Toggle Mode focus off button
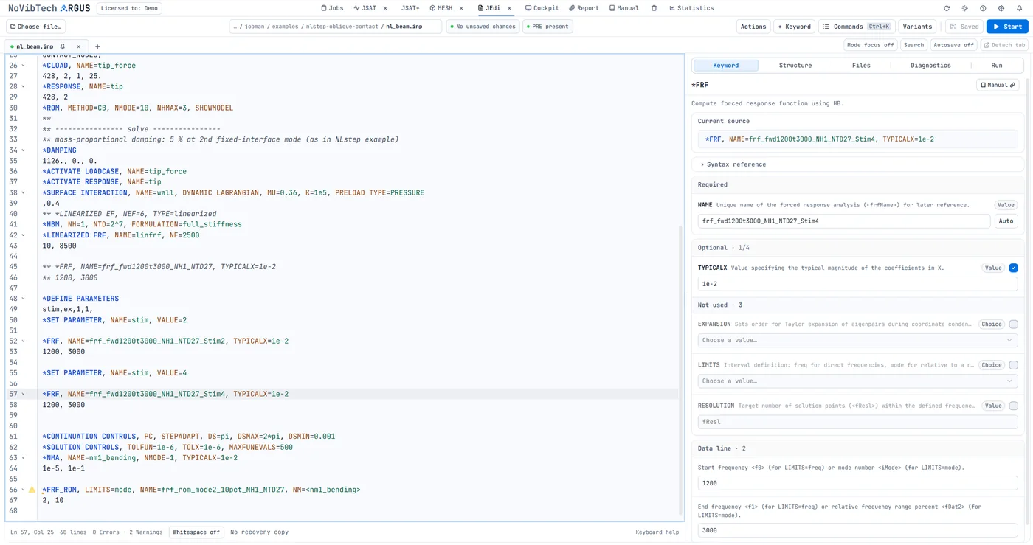 [870, 45]
